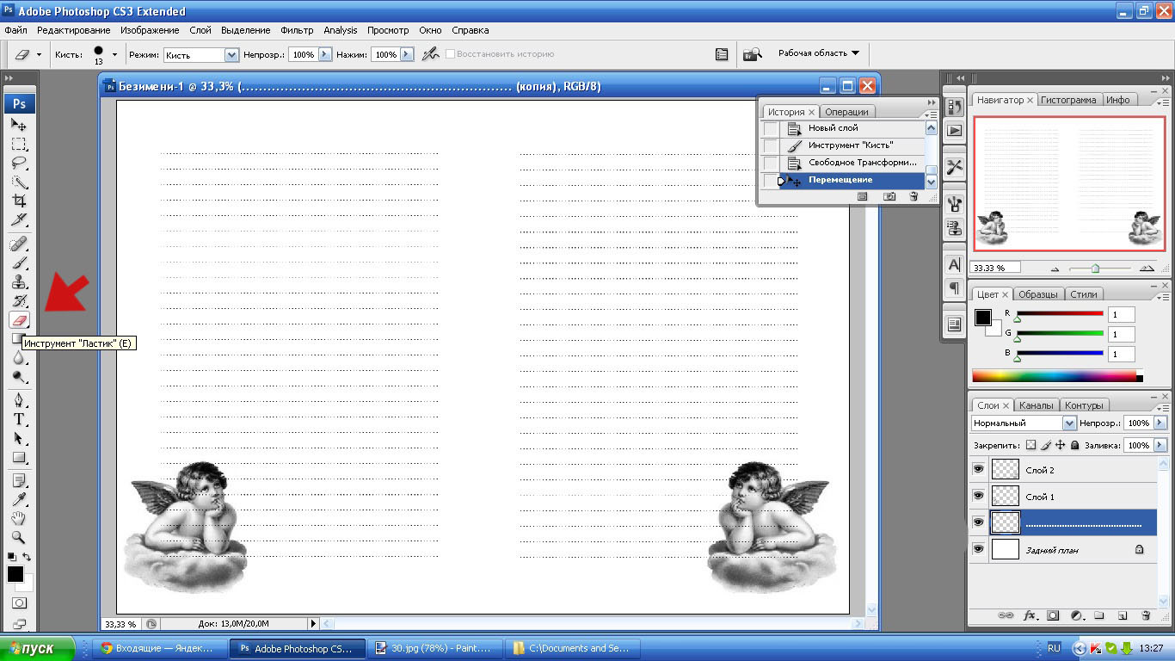
Task: Select the Path Selection tool
Action: [19, 438]
